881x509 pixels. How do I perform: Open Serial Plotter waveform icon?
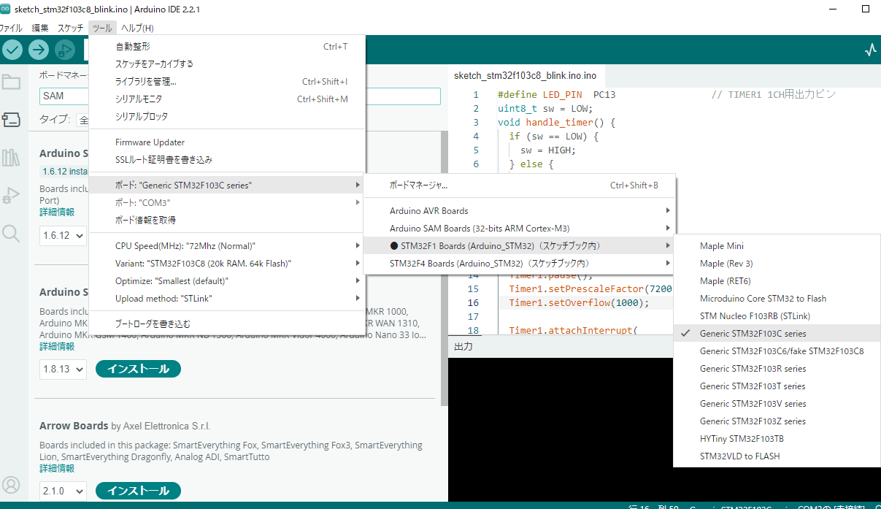point(870,50)
